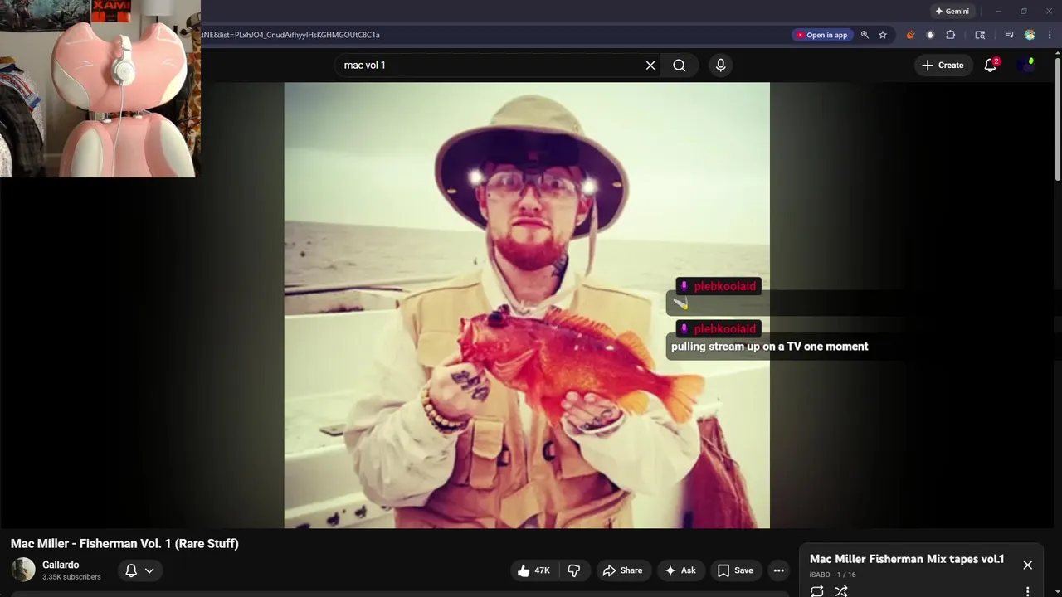Open the Gallardo channel name link

pos(61,565)
